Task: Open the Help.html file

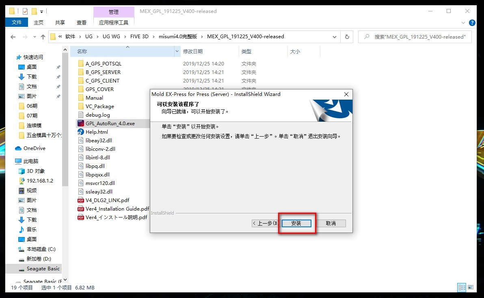Action: point(97,132)
